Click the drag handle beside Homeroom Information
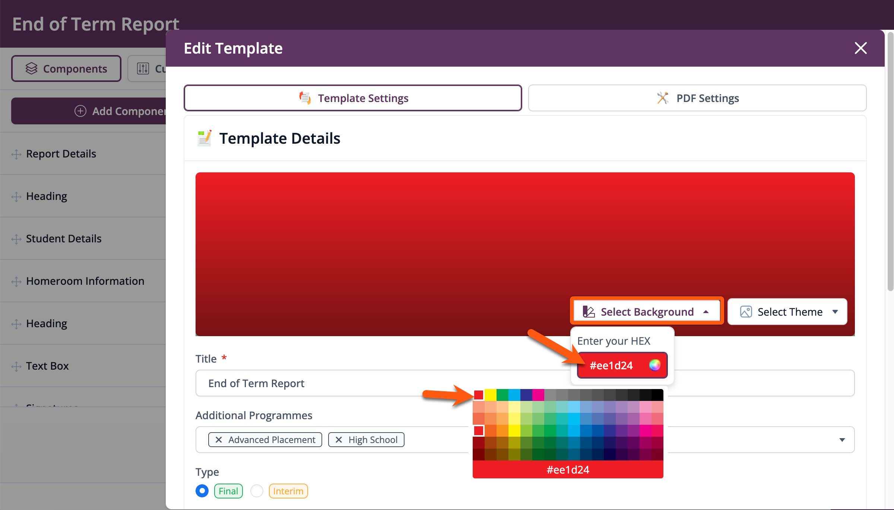Viewport: 894px width, 510px height. click(x=16, y=281)
